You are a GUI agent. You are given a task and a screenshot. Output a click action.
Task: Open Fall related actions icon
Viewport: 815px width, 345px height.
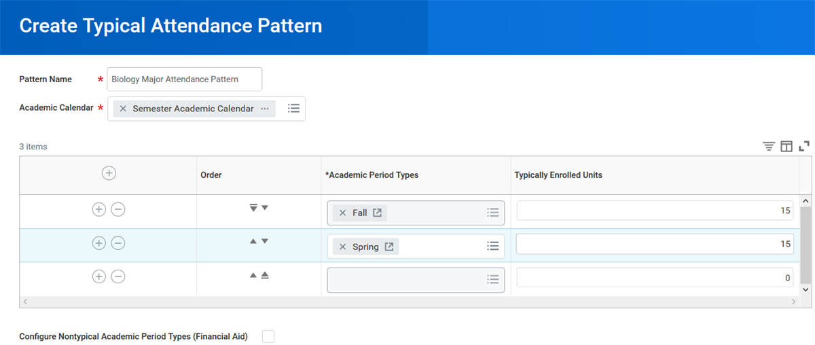pyautogui.click(x=377, y=213)
